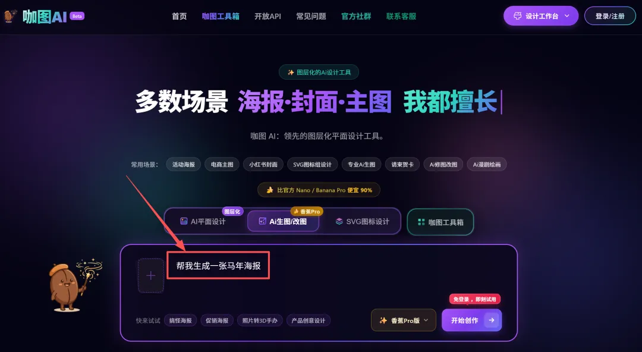This screenshot has width=642, height=352.
Task: Click the coffee bean logo icon
Action: click(10, 17)
